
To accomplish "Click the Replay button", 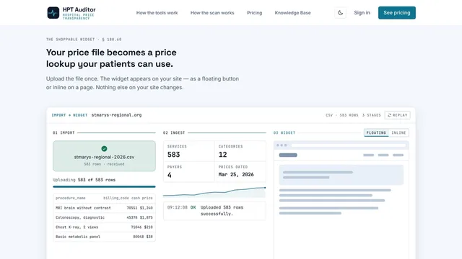I will click(x=398, y=115).
